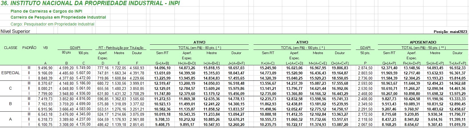Select the cell '12.458,67'
469x128 pixels.
click(x=458, y=109)
